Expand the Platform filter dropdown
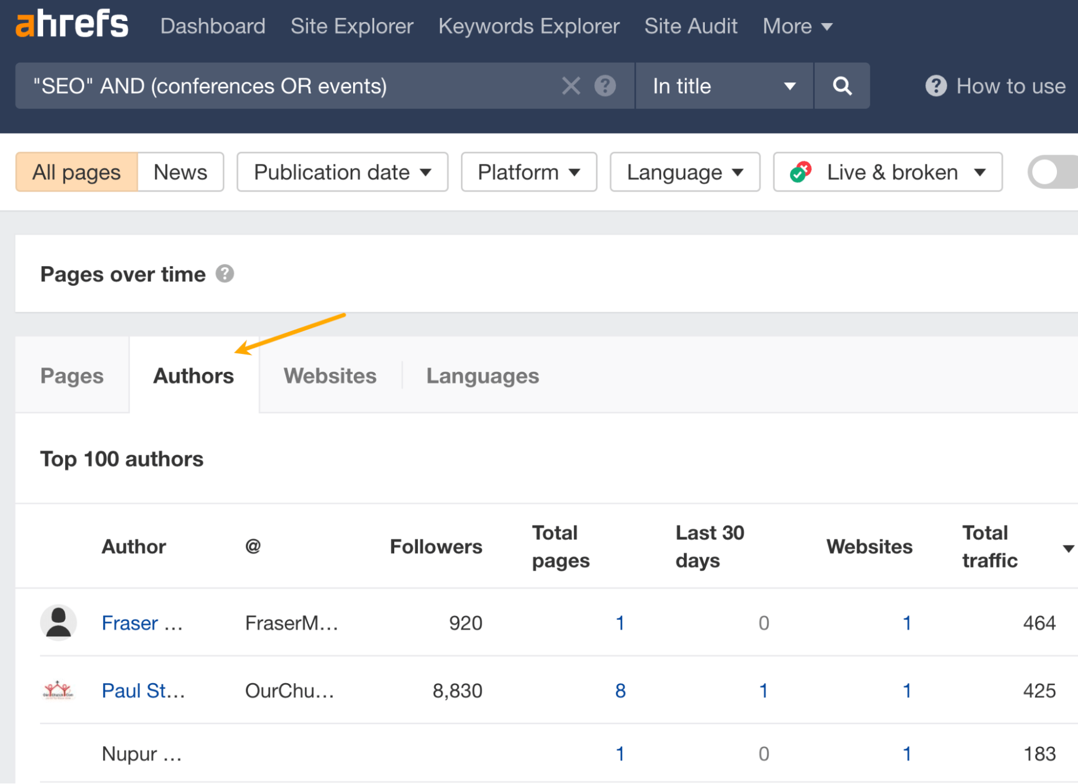Screen dimensions: 1078x784 pos(528,172)
